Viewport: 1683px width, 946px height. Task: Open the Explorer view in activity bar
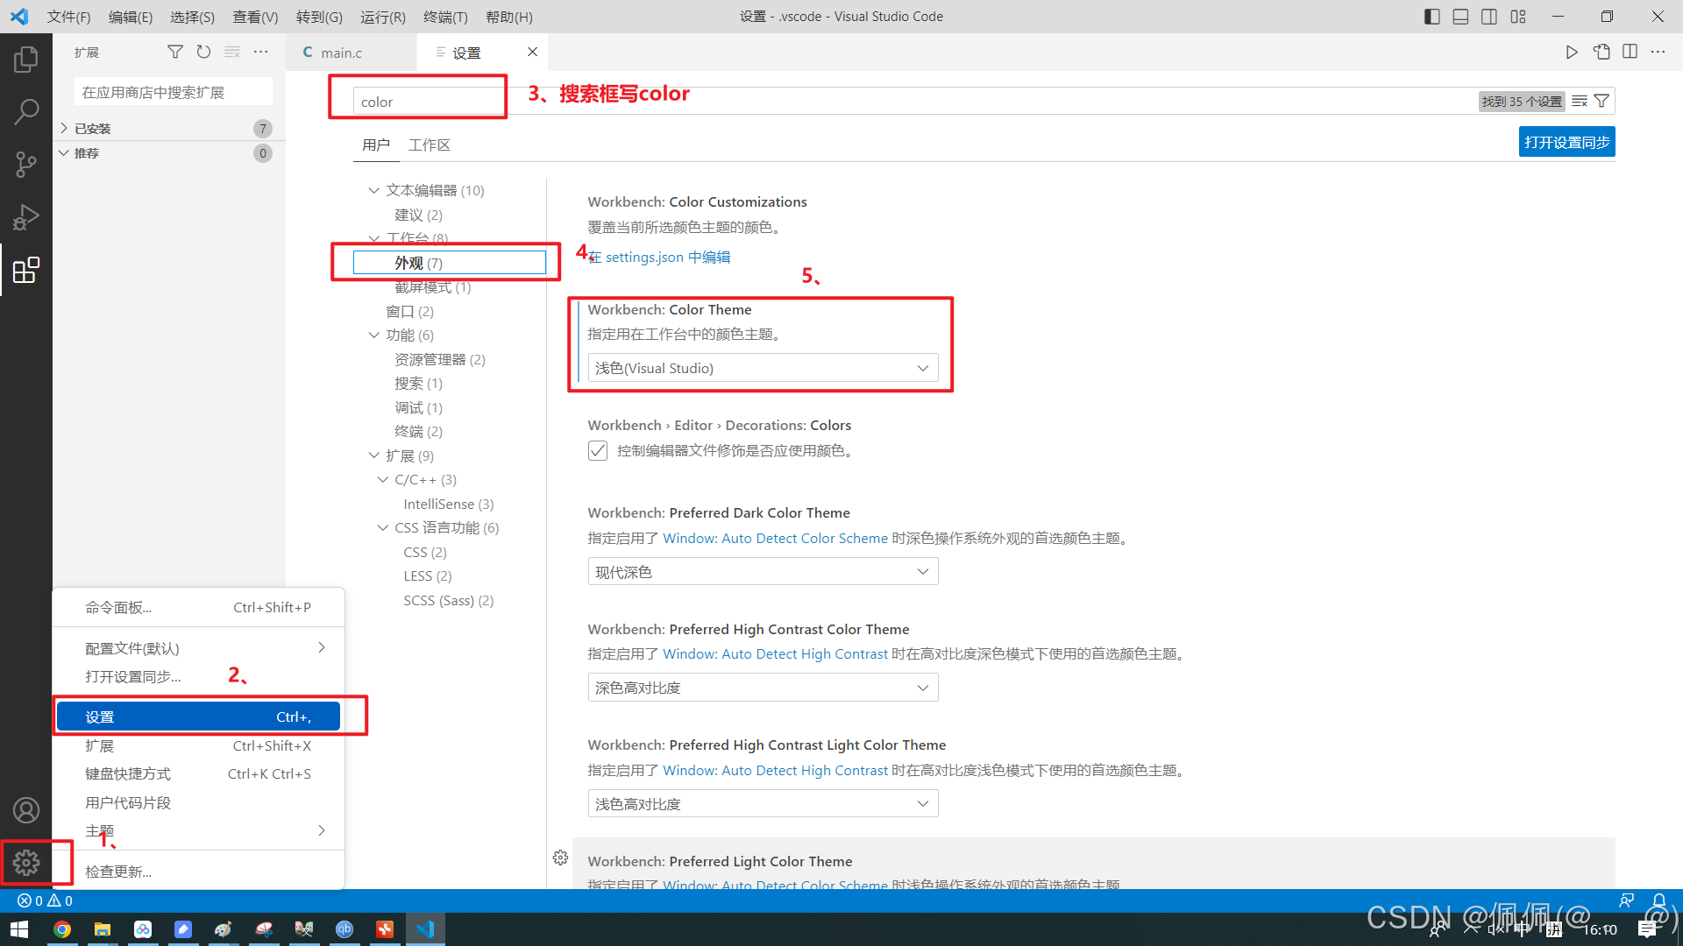pyautogui.click(x=26, y=60)
